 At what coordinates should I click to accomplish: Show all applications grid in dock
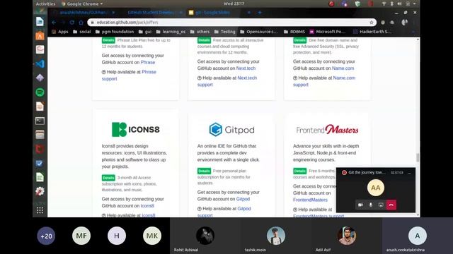(40, 210)
